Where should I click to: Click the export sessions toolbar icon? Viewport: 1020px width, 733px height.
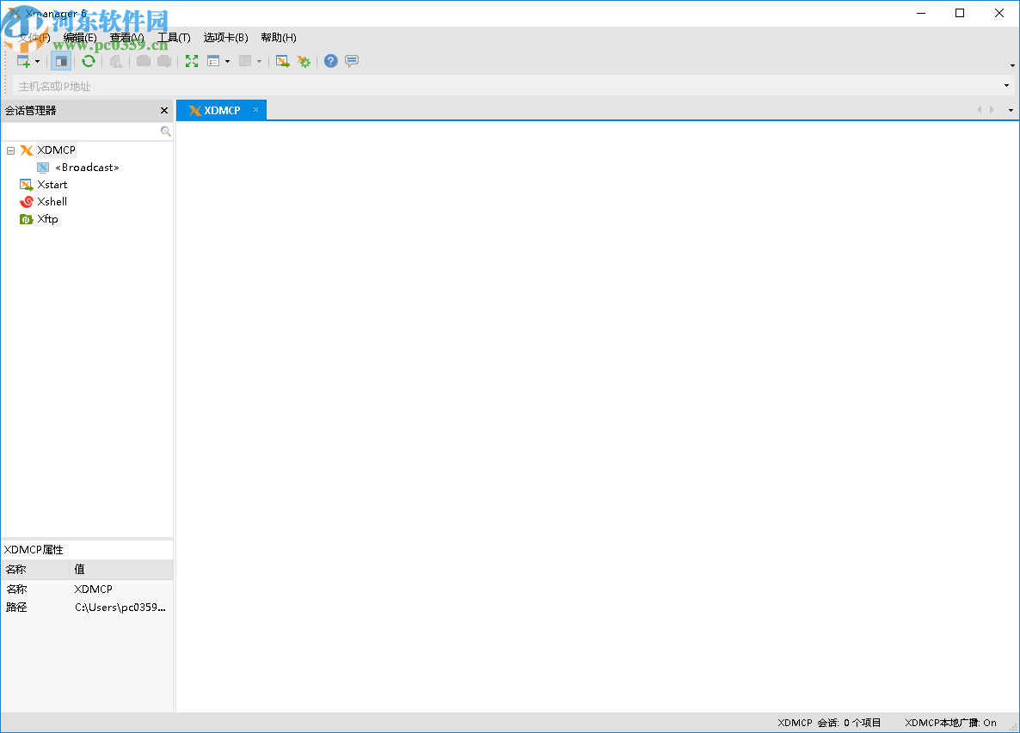pos(282,61)
